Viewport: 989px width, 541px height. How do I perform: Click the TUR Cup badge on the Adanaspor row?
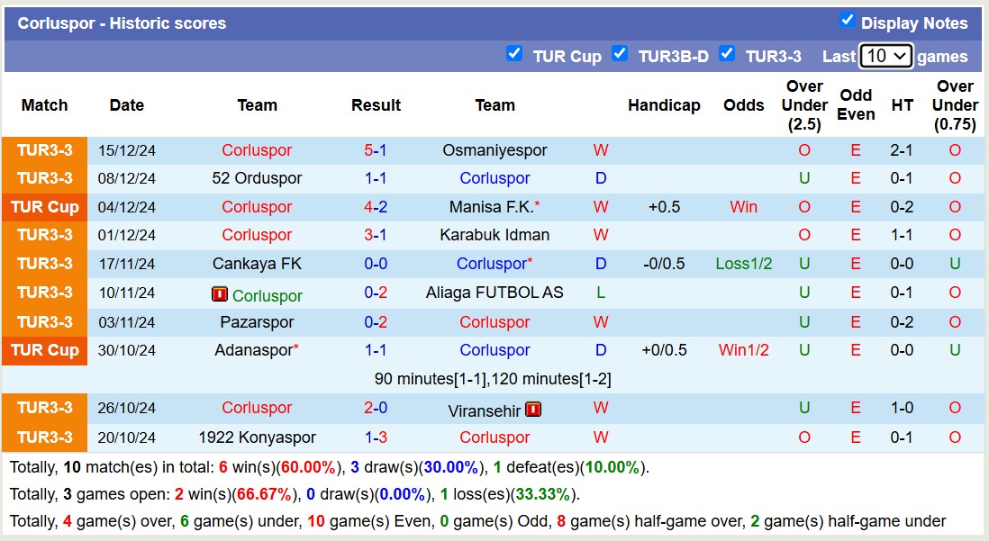44,351
